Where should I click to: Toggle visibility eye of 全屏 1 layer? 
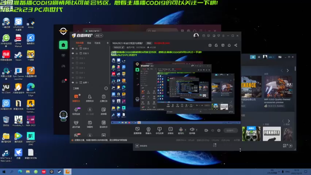pyautogui.click(x=73, y=82)
